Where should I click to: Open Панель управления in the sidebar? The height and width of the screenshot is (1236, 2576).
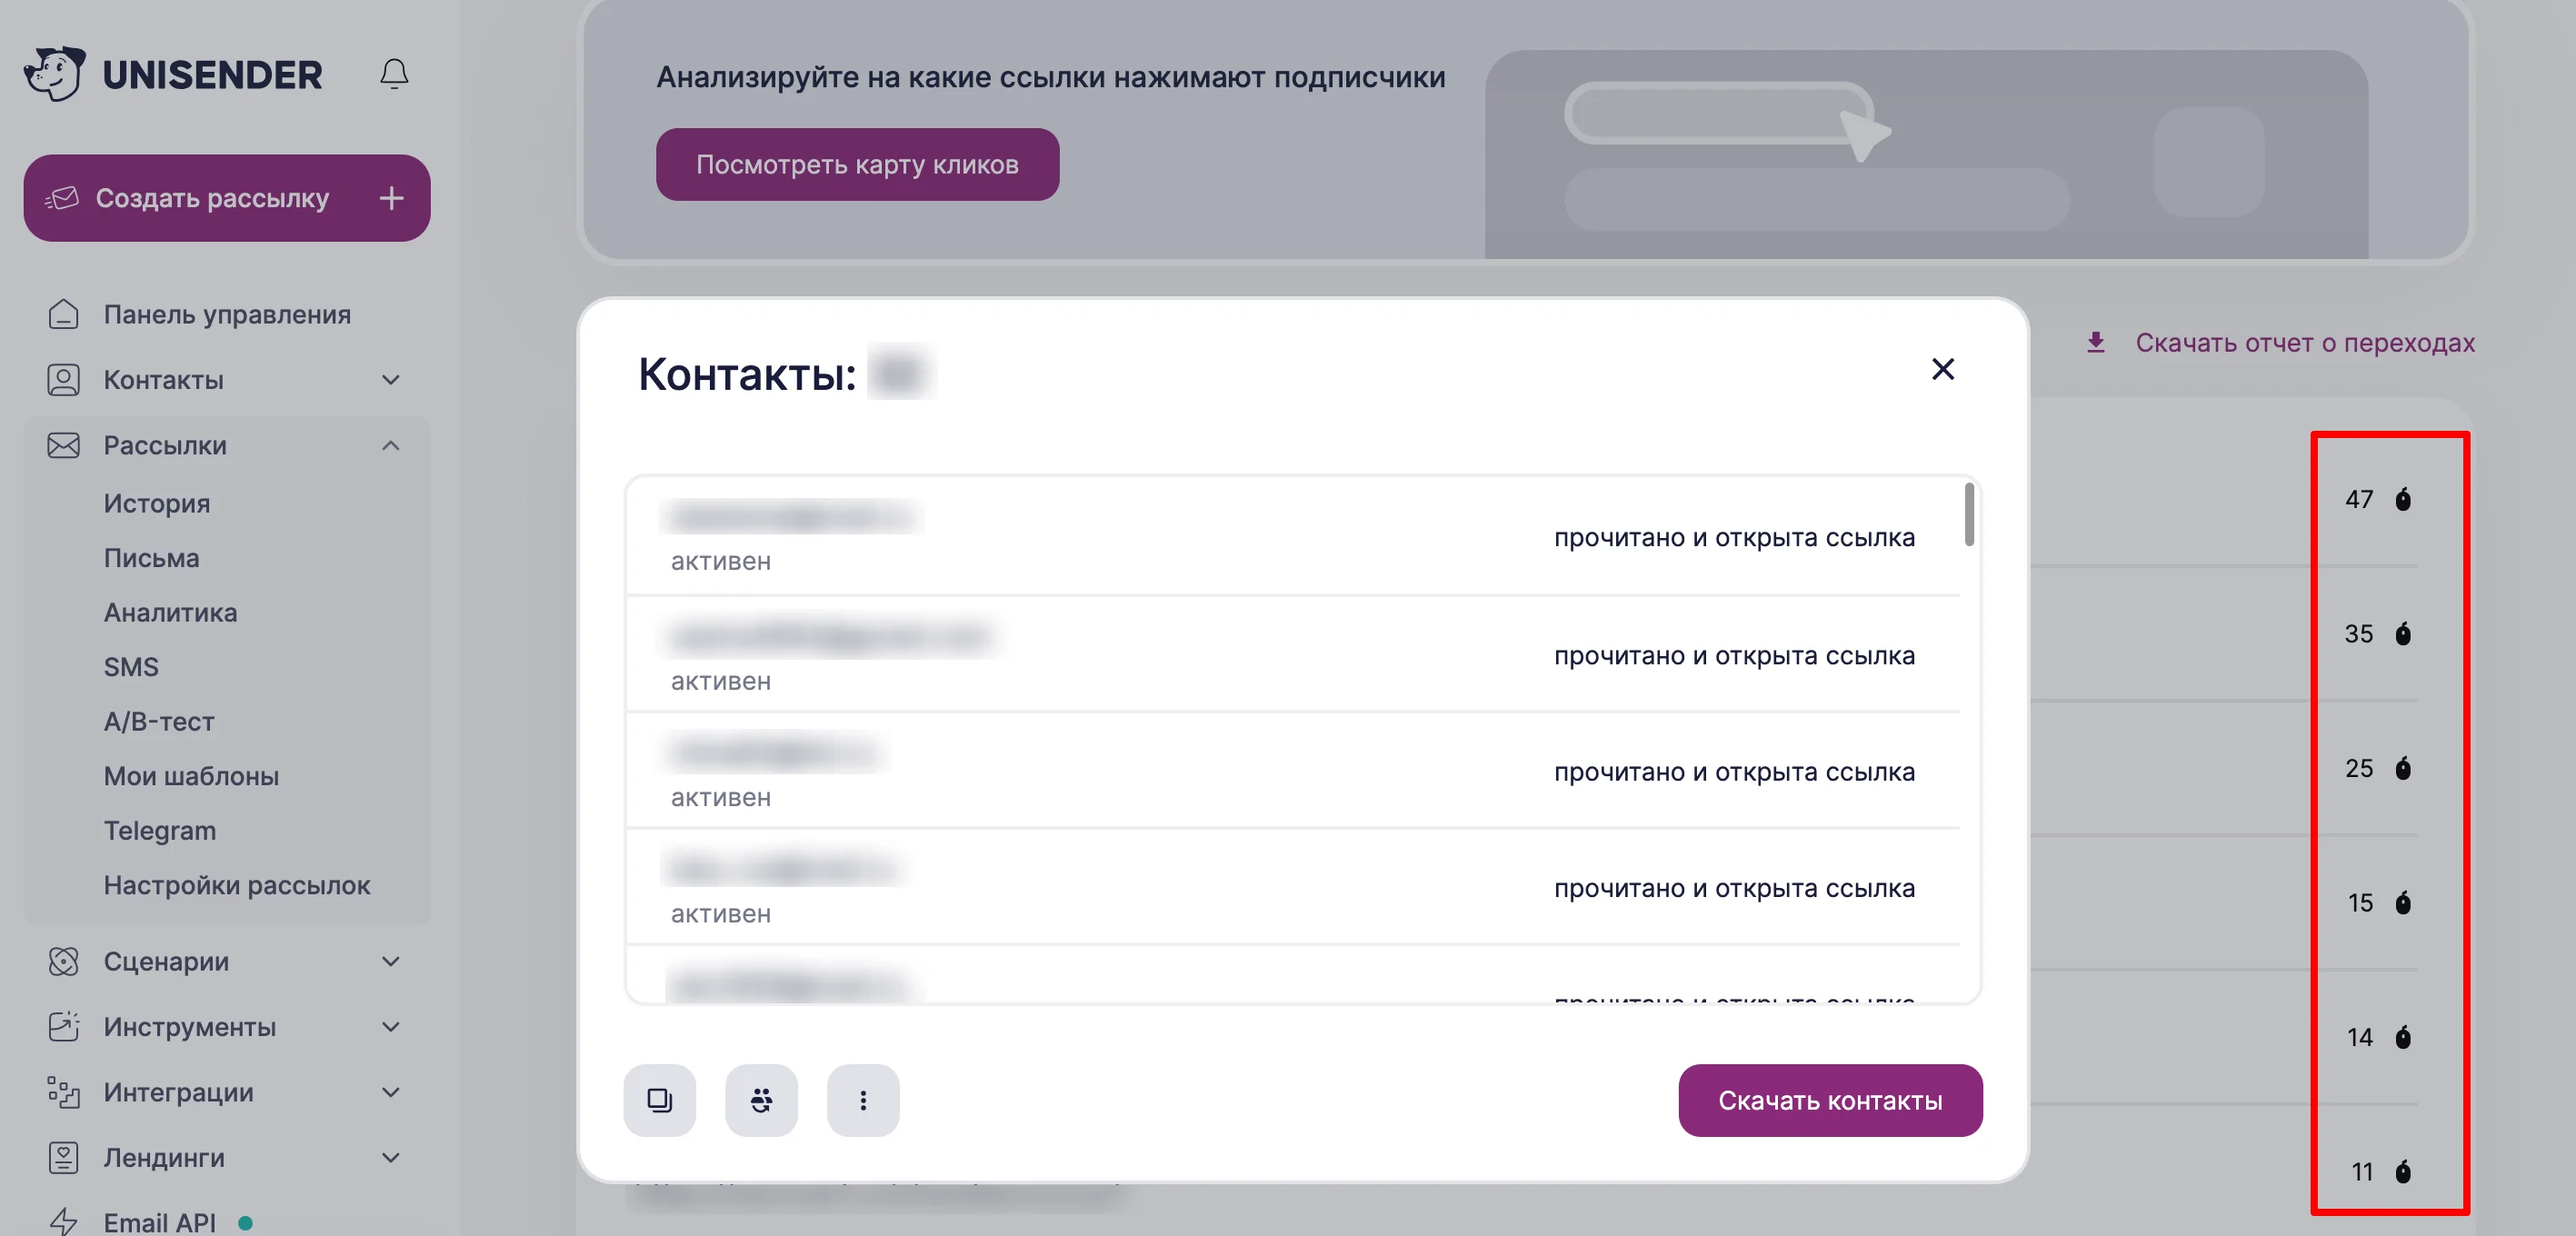[x=227, y=314]
